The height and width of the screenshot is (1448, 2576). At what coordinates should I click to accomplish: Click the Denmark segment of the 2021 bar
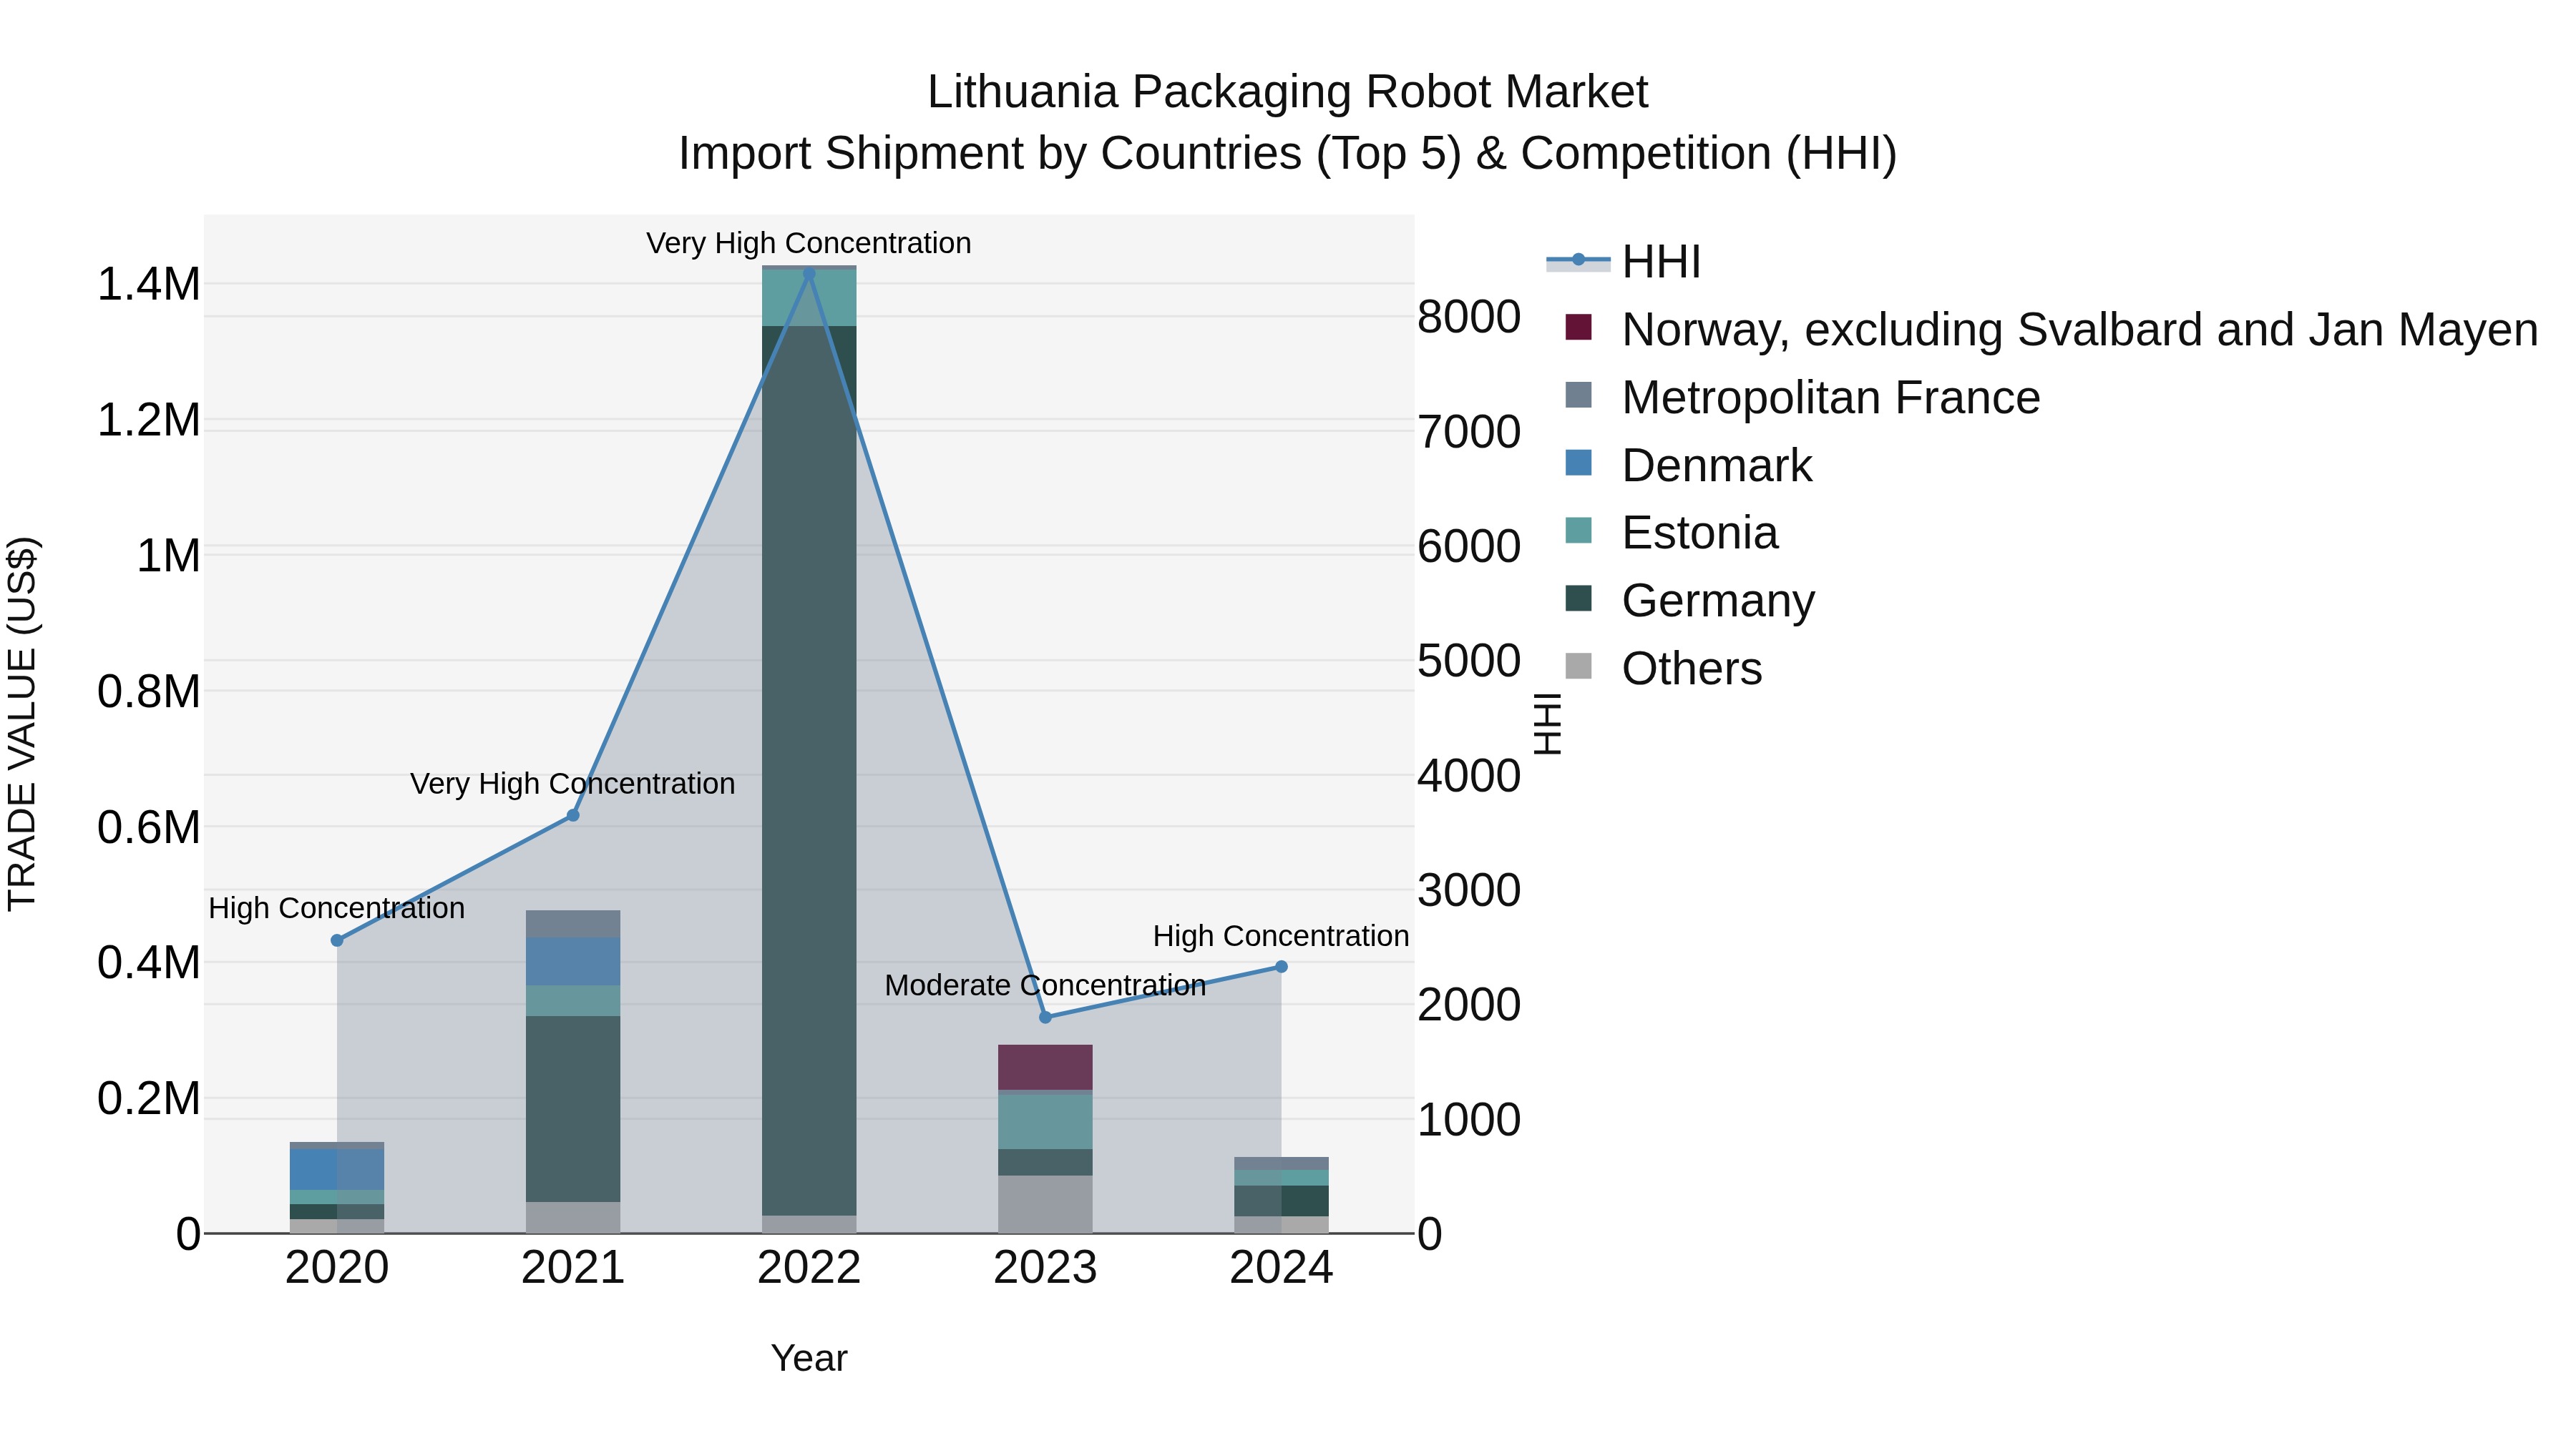click(573, 961)
